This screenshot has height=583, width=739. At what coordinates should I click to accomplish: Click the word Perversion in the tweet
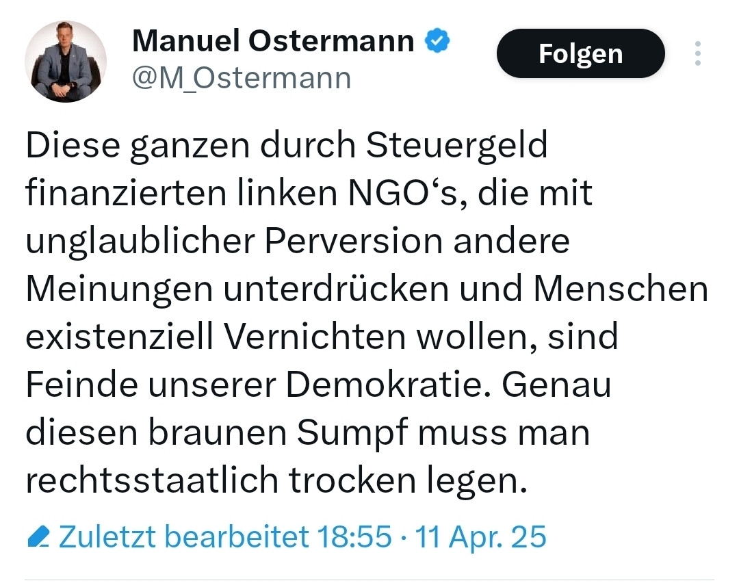point(354,241)
